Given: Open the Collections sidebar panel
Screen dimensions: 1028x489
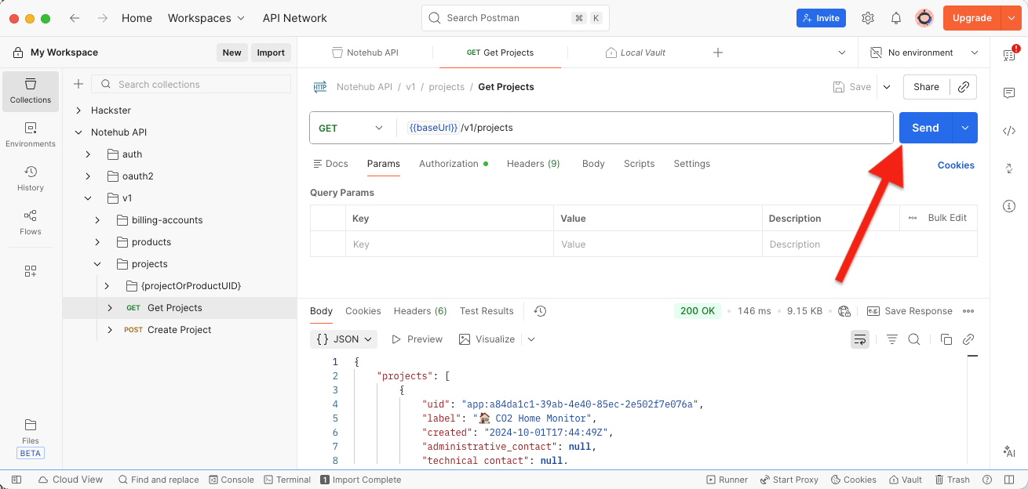Looking at the screenshot, I should (x=31, y=91).
